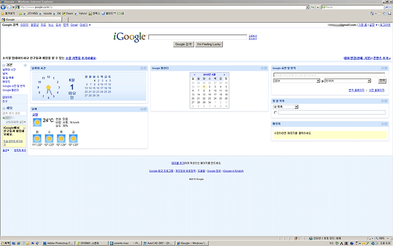Open the Yahoo! favorites bar bookmark

[x=81, y=14]
